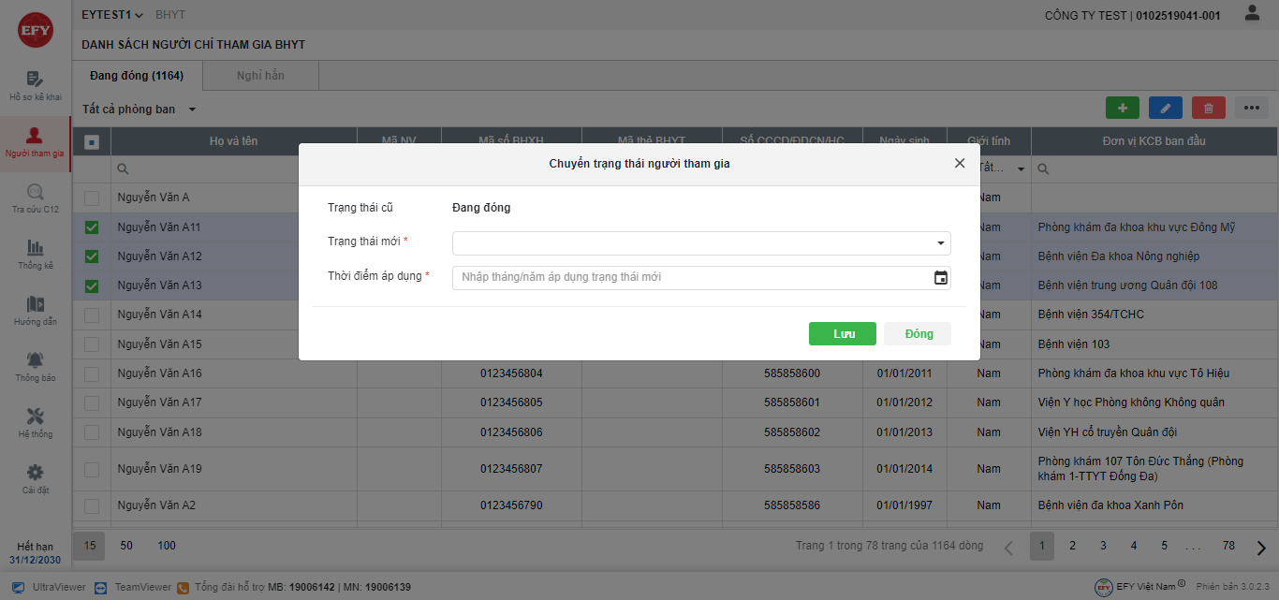This screenshot has height=600, width=1279.
Task: Click the calendar icon in Thời điểm áp dụng
Action: tap(941, 278)
